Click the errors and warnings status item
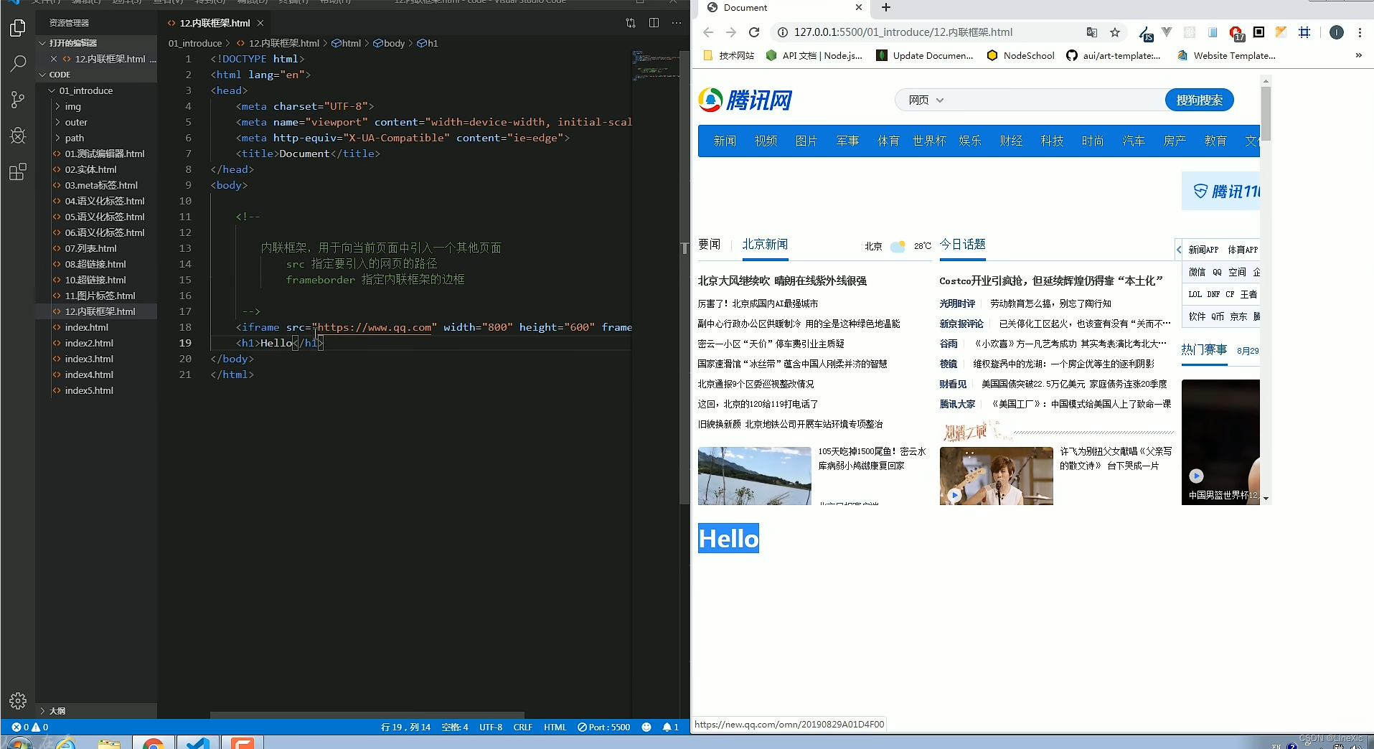The image size is (1374, 749). coord(30,727)
